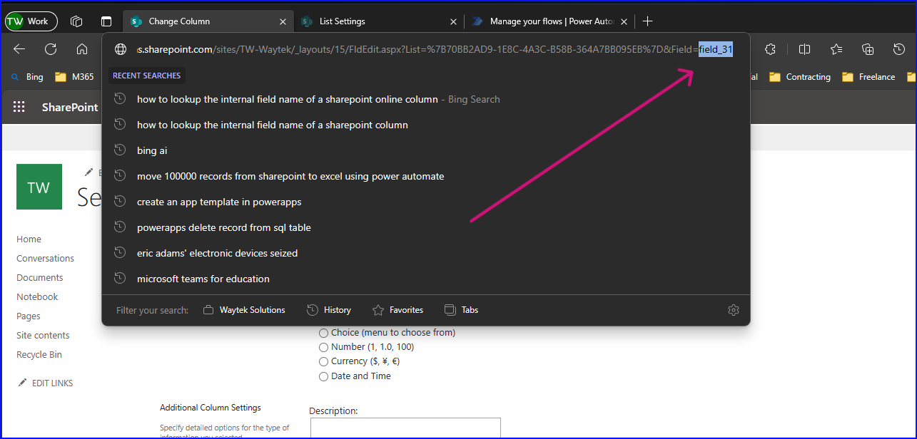Image resolution: width=917 pixels, height=439 pixels.
Task: Select 'microsoft teams for education' suggestion
Action: [426, 279]
